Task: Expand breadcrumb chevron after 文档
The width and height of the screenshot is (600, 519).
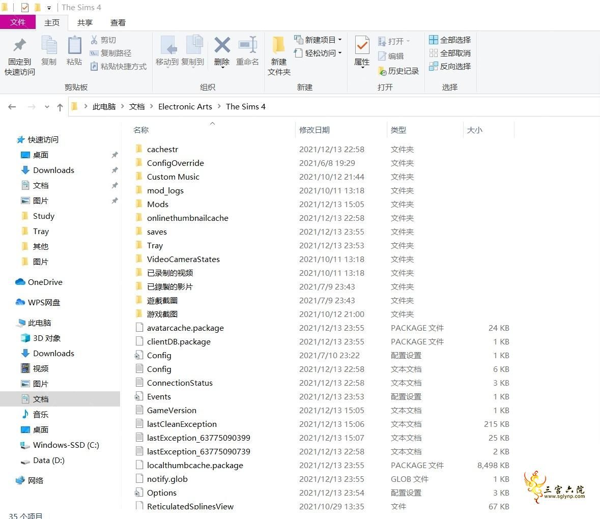Action: tap(152, 107)
